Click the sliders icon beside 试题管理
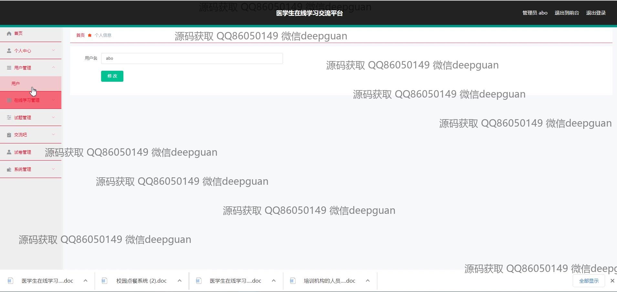 coord(9,118)
